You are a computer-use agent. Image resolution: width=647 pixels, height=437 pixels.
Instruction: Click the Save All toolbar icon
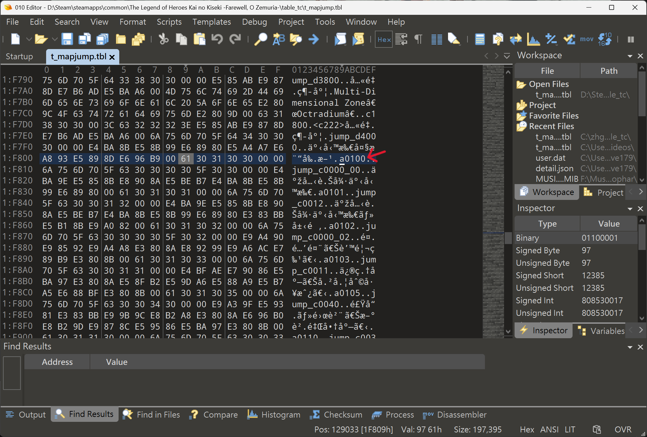point(102,39)
